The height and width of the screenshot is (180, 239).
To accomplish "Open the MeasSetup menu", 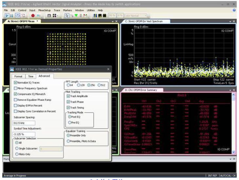I will [x=44, y=10].
